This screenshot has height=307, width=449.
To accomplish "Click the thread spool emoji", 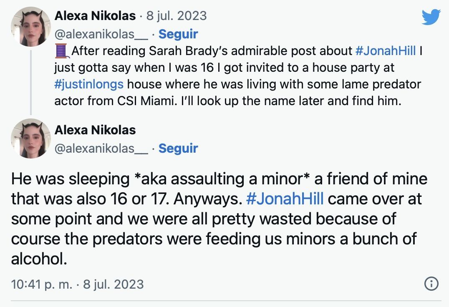I will [61, 51].
